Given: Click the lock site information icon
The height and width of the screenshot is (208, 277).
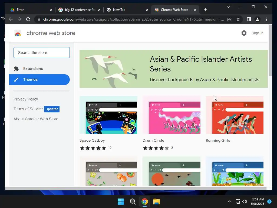Looking at the screenshot, I should (x=39, y=19).
